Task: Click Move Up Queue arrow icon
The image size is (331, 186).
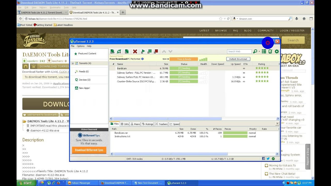Action: coord(164,51)
